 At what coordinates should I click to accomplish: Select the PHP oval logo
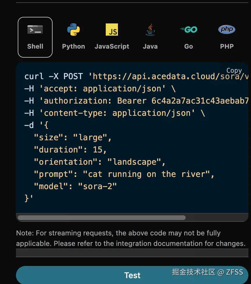[x=227, y=29]
